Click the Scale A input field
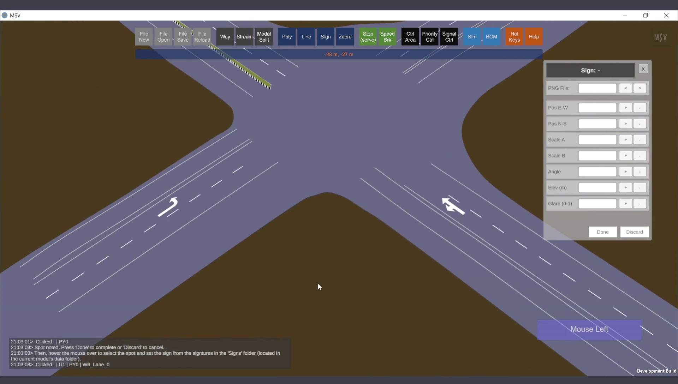Viewport: 678px width, 384px height. (597, 140)
